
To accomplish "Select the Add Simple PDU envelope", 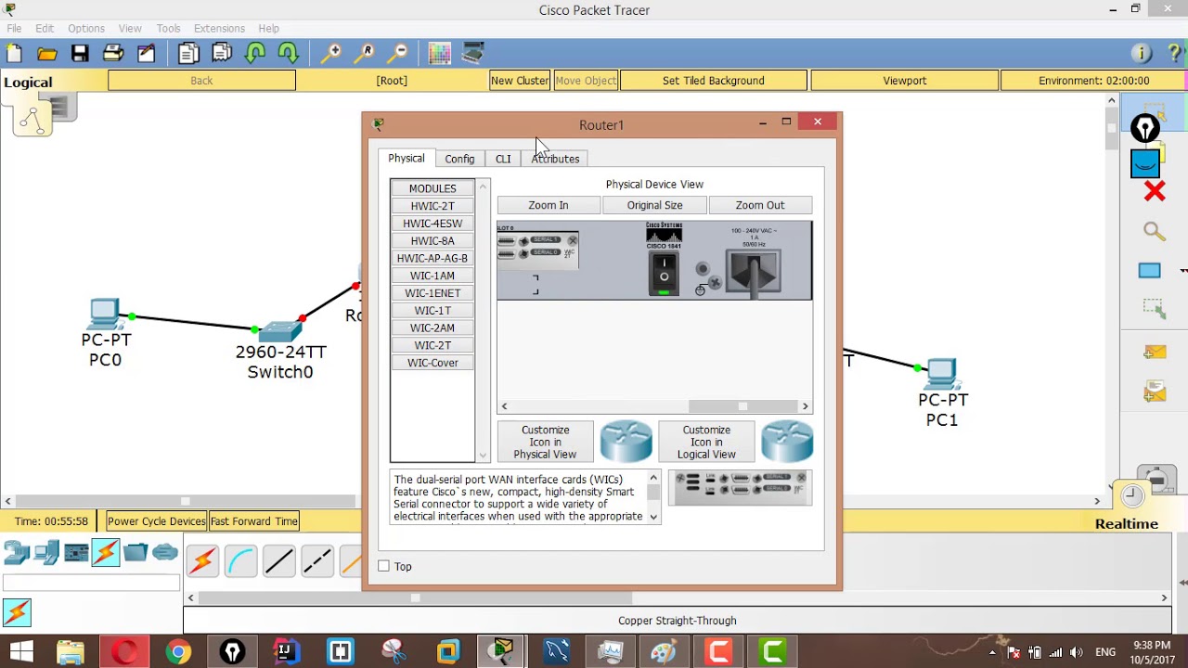I will pyautogui.click(x=1155, y=353).
